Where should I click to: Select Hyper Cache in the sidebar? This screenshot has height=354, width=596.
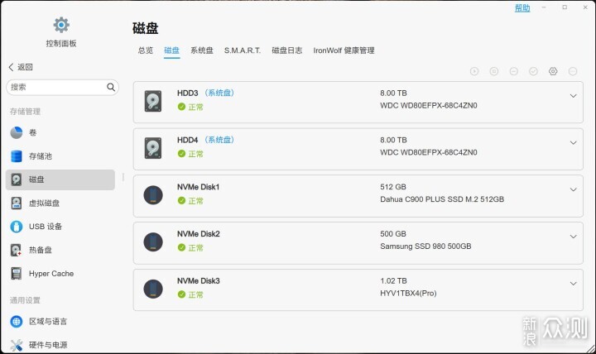coord(60,274)
